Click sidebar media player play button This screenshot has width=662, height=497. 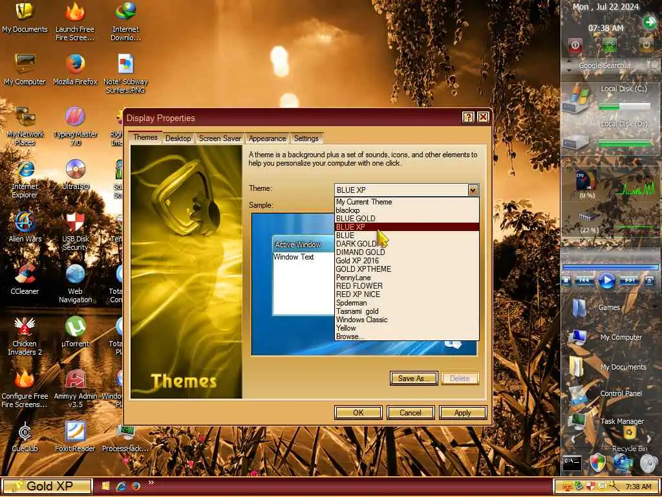point(606,281)
